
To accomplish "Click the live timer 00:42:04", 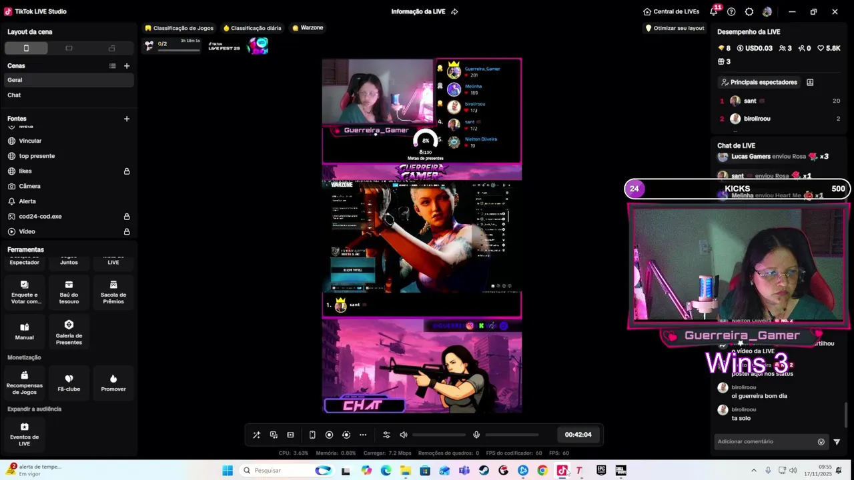I will 578,435.
